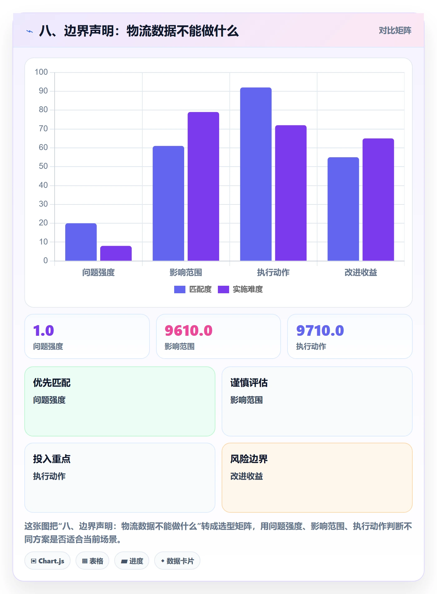
Task: Toggle the 实施难度 legend swatch
Action: click(223, 289)
